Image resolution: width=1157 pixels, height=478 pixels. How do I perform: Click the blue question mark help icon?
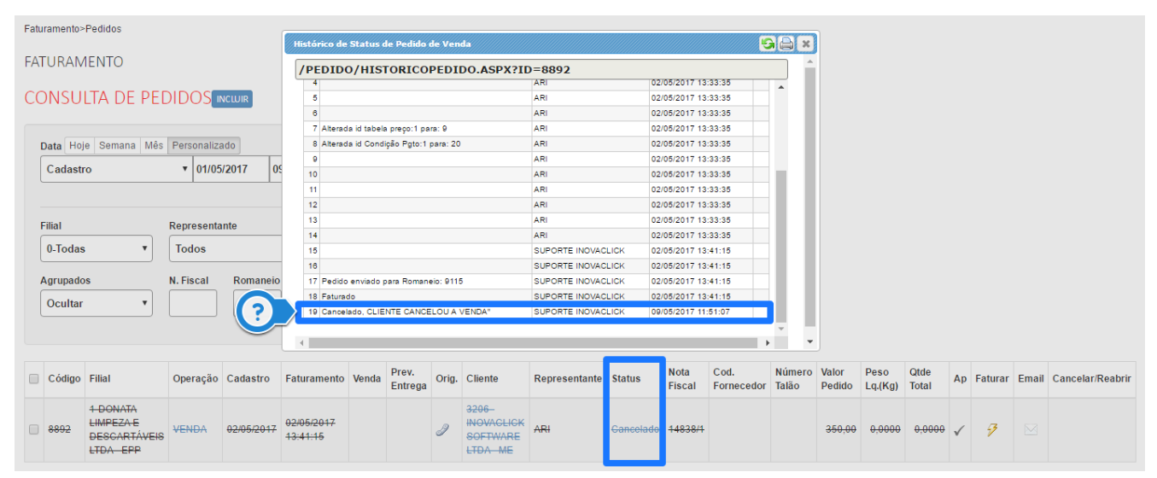256,313
